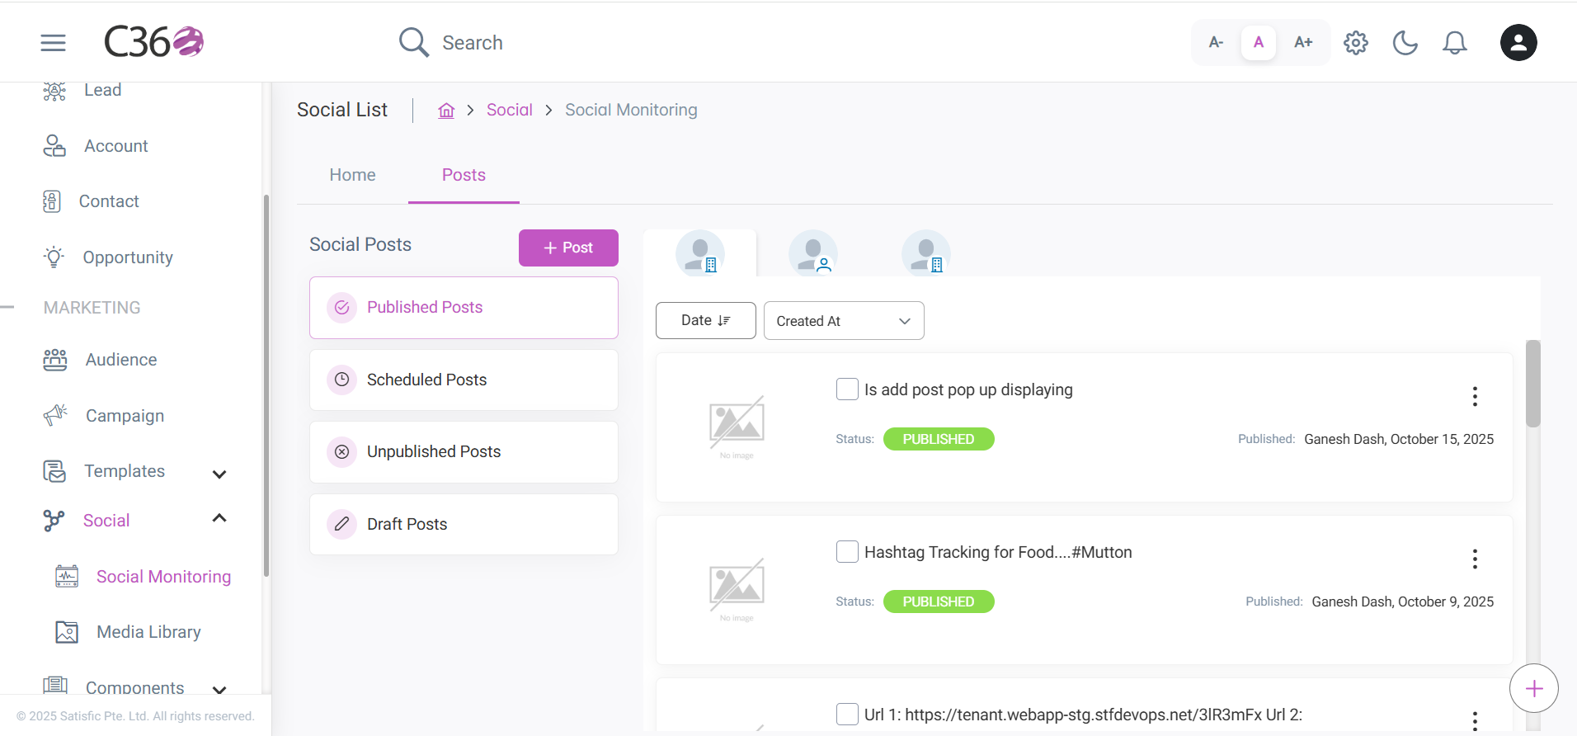Go to home via breadcrumb house icon
Viewport: 1577px width, 736px height.
point(446,111)
